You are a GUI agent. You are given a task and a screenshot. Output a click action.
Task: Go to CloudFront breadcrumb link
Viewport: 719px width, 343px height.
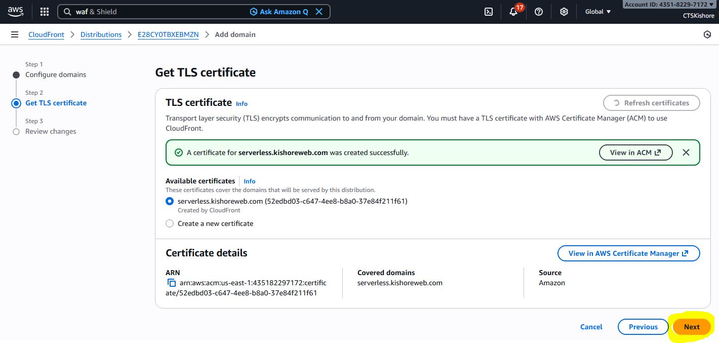tap(47, 34)
